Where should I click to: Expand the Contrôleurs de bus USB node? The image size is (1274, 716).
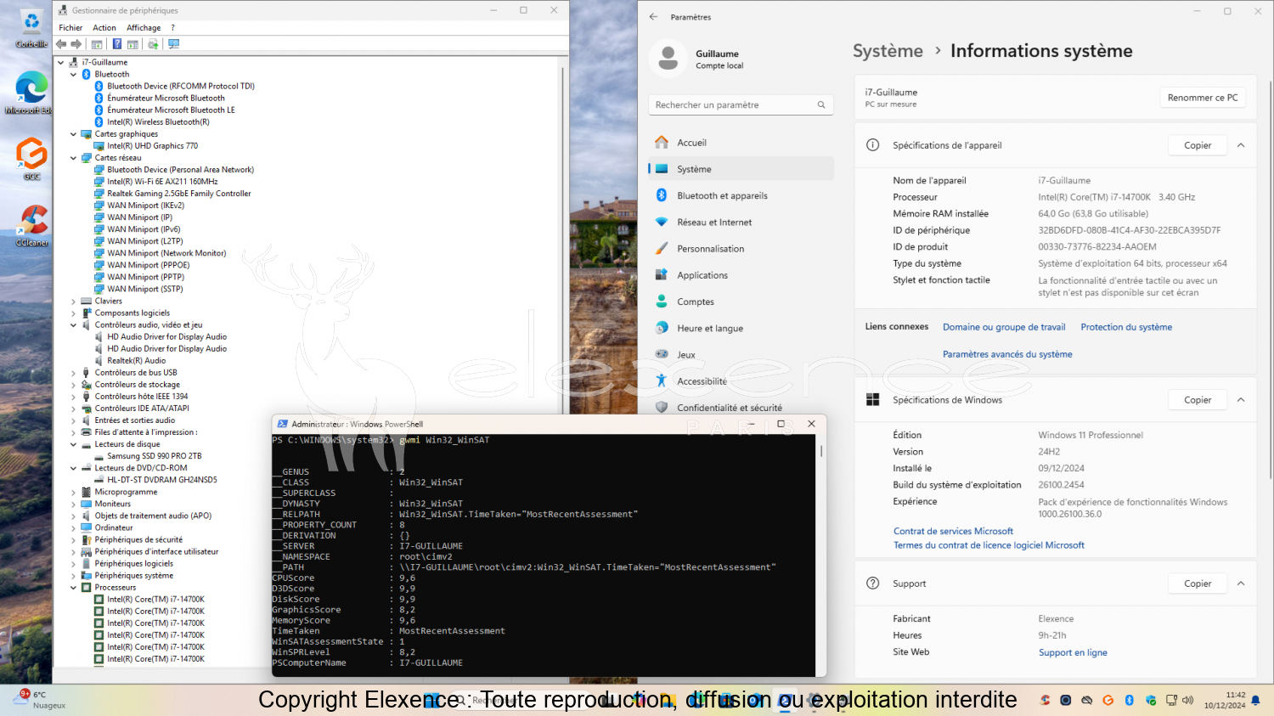73,372
